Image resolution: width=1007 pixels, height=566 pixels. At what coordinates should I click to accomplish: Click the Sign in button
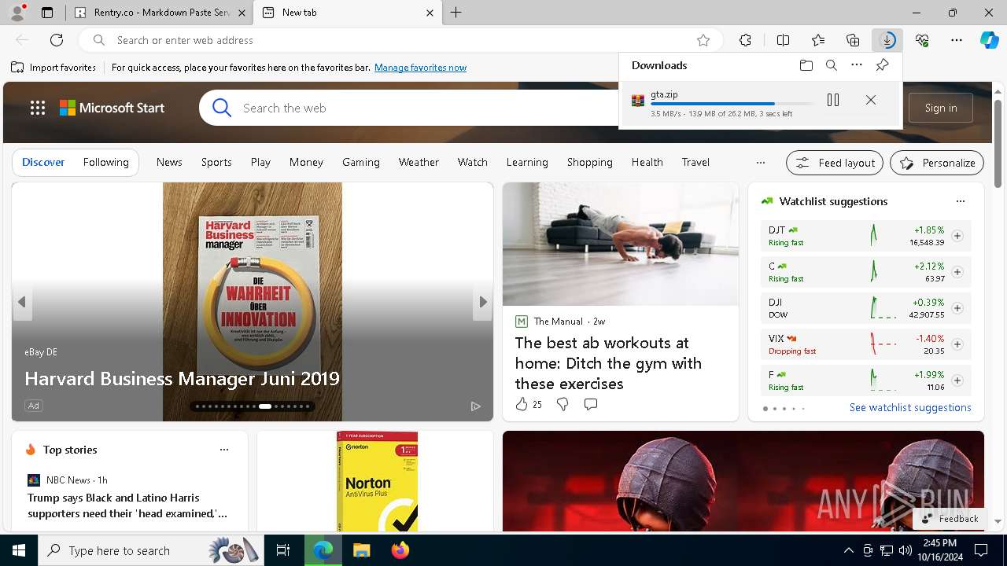[x=941, y=108]
